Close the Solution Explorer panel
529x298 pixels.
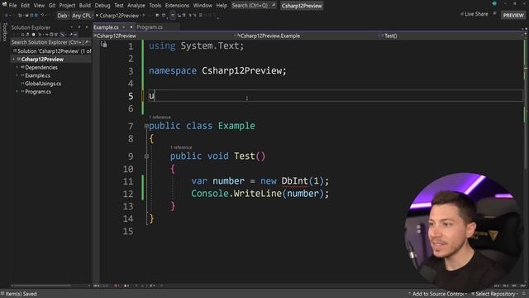[87, 27]
